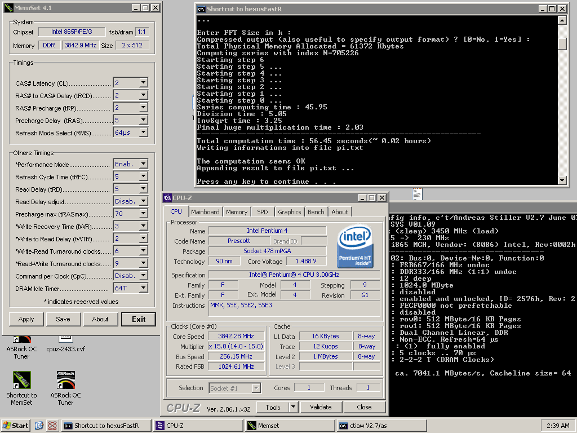The image size is (577, 433).
Task: Click the Intel Pentium 4 HT logo
Action: pyautogui.click(x=355, y=246)
